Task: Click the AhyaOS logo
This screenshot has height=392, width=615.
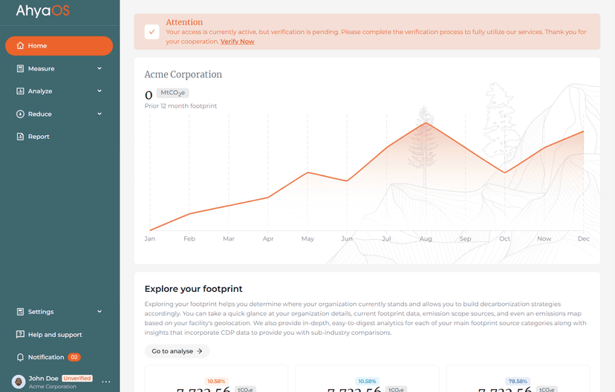Action: [x=43, y=12]
